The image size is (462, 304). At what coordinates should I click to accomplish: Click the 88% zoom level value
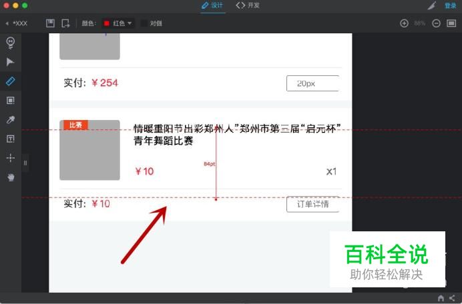click(419, 23)
